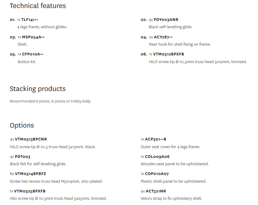258x205 pixels.
Task: Click the Stacking products heading
Action: (x=38, y=89)
